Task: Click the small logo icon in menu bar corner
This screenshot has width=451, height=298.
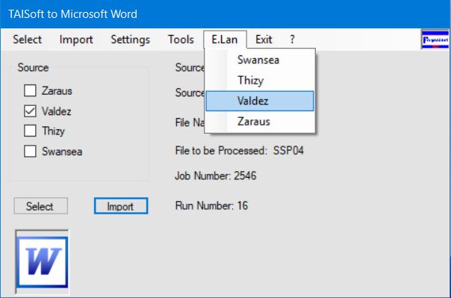Action: (x=435, y=40)
